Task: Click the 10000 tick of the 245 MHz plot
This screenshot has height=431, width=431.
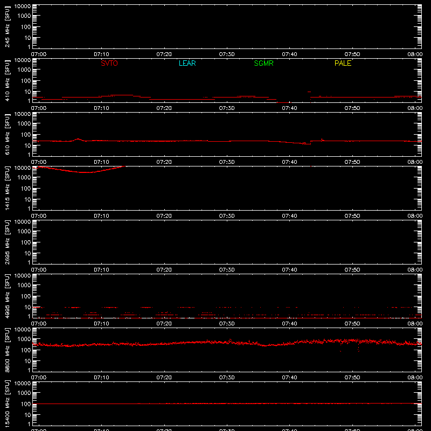Action: point(23,6)
